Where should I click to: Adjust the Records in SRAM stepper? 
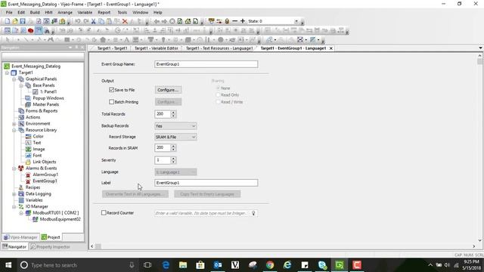pyautogui.click(x=173, y=148)
